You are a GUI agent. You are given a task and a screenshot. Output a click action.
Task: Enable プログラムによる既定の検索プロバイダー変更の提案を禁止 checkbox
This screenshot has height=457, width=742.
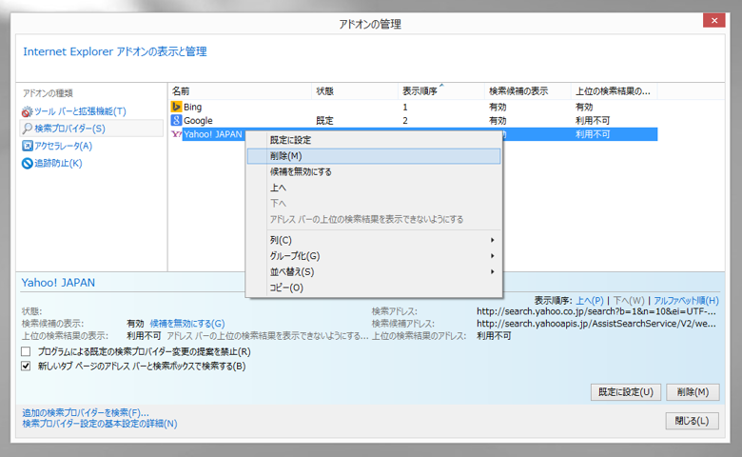tap(26, 351)
